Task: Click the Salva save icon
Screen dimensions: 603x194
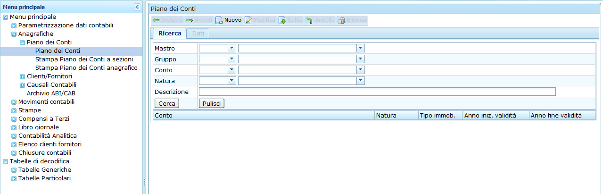Action: click(282, 20)
